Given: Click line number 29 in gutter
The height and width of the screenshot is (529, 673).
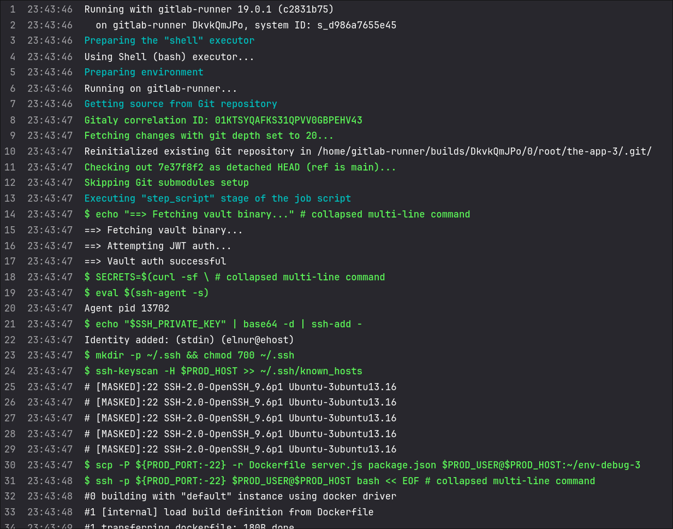Looking at the screenshot, I should tap(10, 449).
